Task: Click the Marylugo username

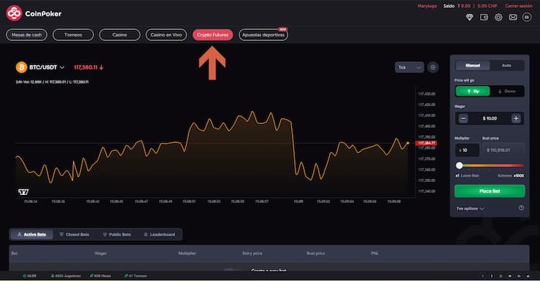Action: 427,6
